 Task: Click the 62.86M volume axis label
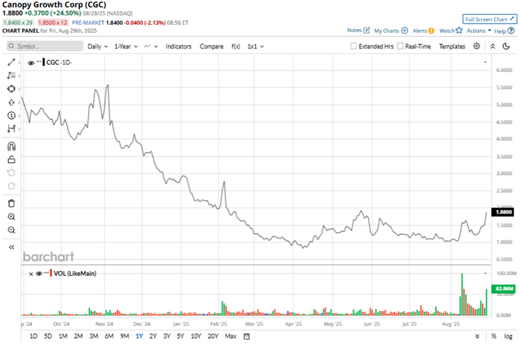(x=503, y=288)
